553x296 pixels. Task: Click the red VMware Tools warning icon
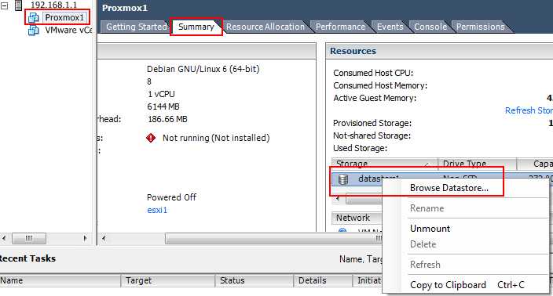pyautogui.click(x=151, y=138)
